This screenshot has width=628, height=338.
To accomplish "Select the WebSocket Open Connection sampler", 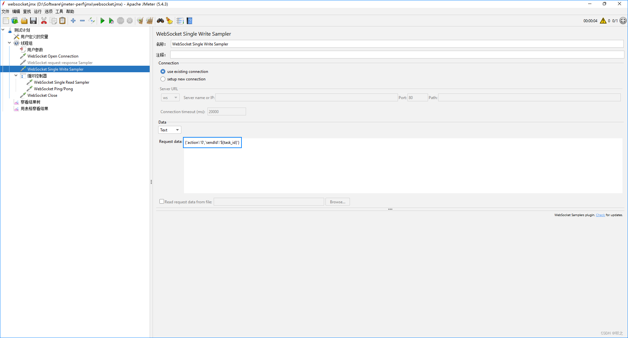I will [x=53, y=56].
